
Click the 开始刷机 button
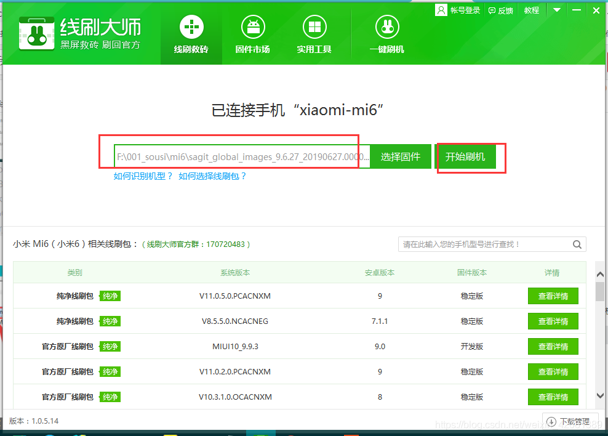(465, 156)
